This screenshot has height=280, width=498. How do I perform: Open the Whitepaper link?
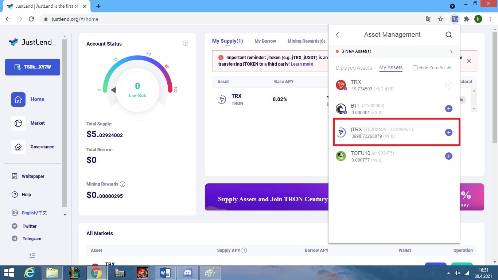pyautogui.click(x=33, y=176)
